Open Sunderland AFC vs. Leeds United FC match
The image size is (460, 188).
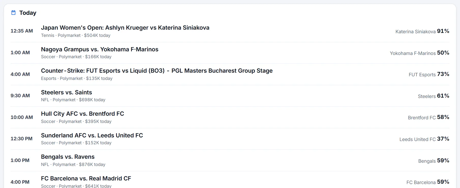(92, 135)
